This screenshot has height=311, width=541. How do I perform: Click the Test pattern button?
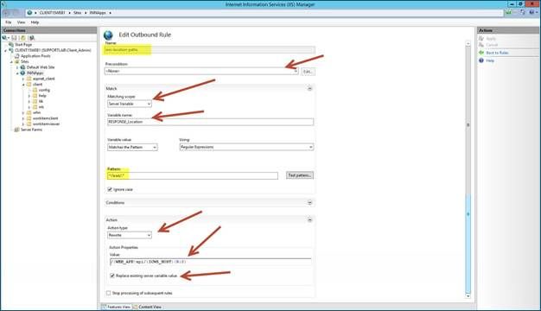[x=300, y=175]
